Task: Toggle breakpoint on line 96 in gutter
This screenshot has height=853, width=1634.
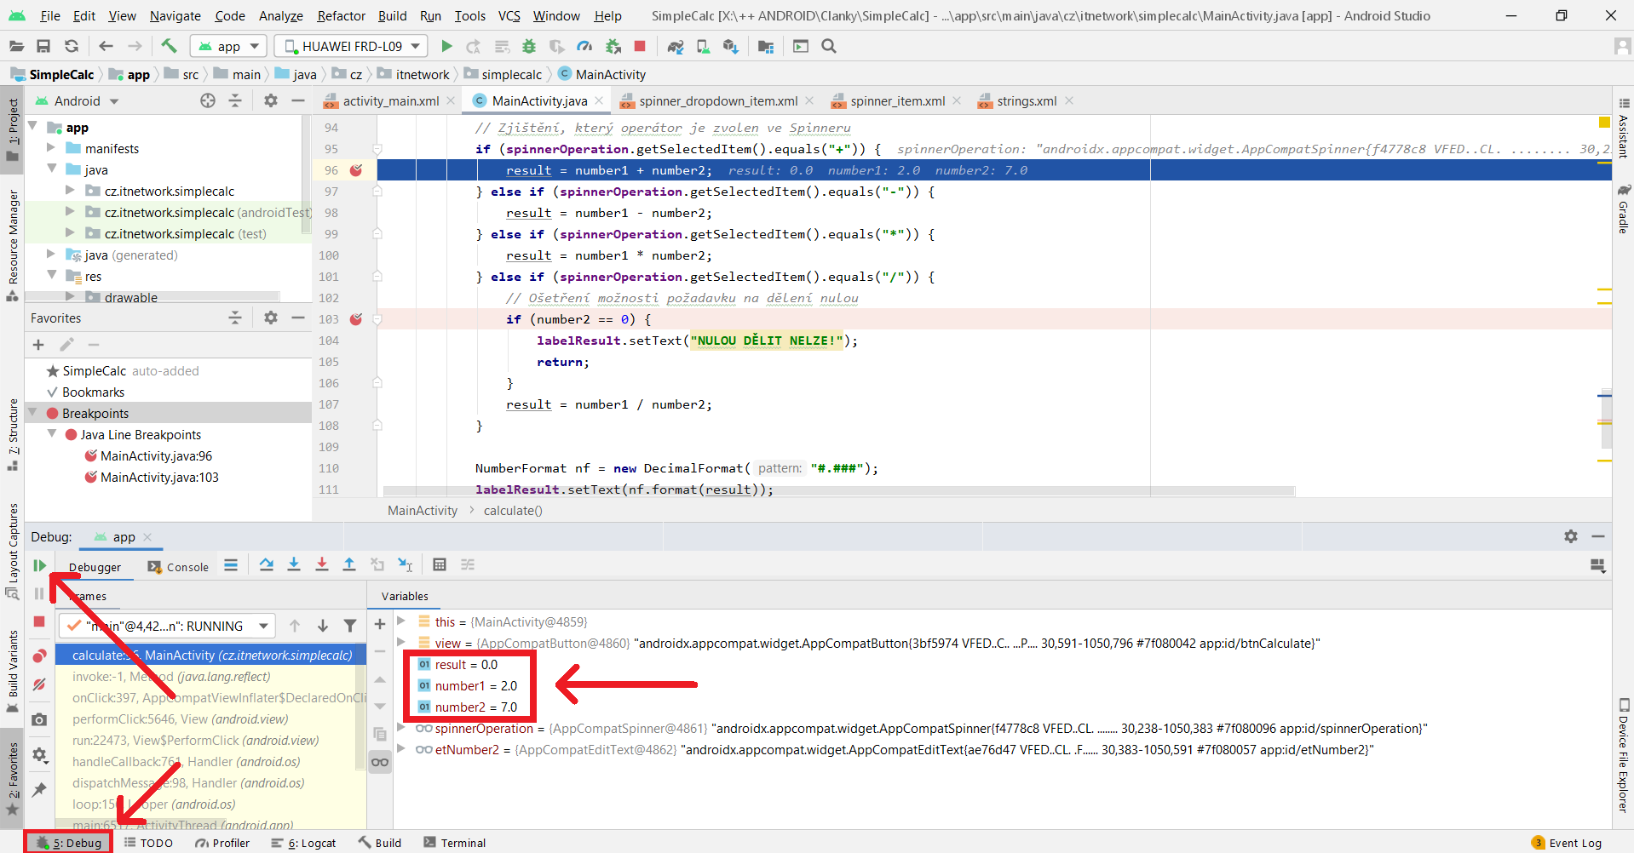Action: click(x=356, y=170)
